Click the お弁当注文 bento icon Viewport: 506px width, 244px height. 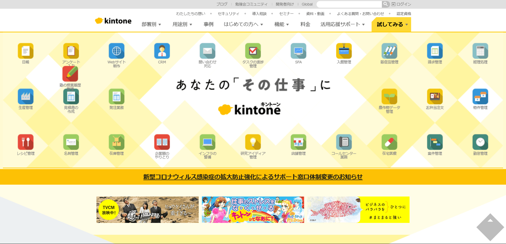click(435, 97)
